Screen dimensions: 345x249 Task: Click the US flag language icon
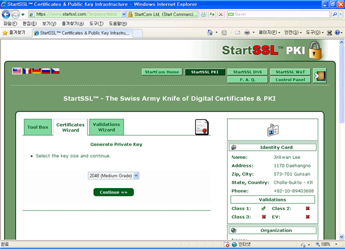17,71
